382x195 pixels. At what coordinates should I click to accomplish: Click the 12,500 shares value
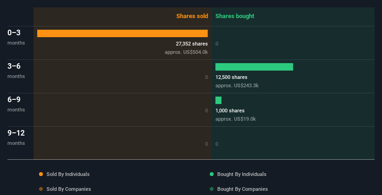pos(231,77)
